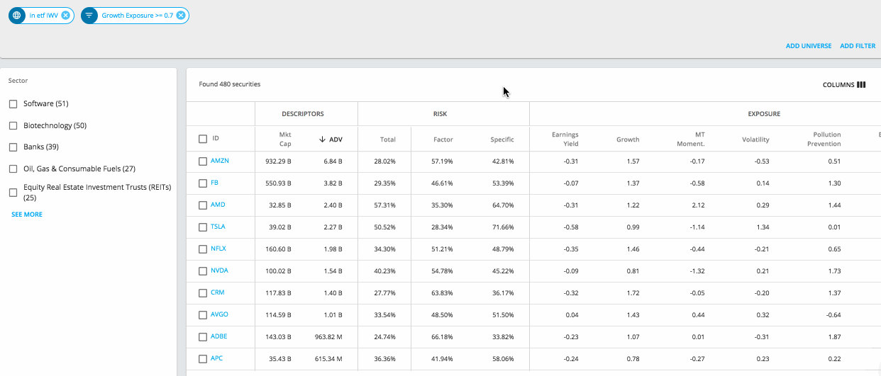This screenshot has height=376, width=881.
Task: Check the Software (51) sector box
Action: (13, 104)
